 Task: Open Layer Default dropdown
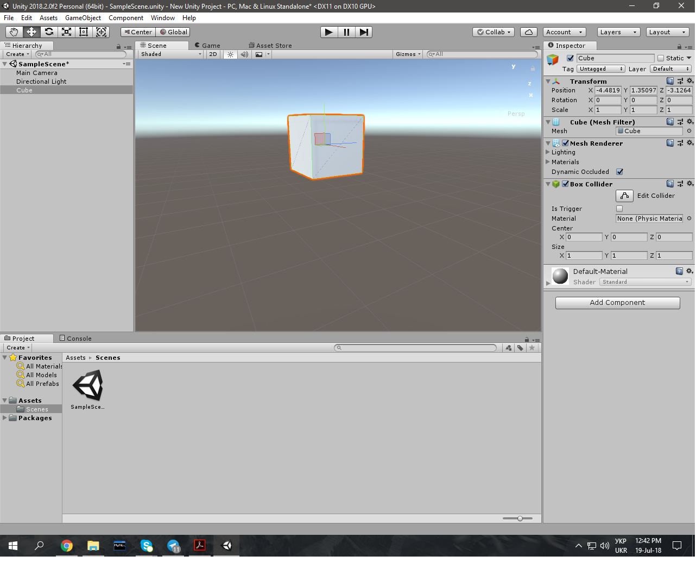pos(671,69)
